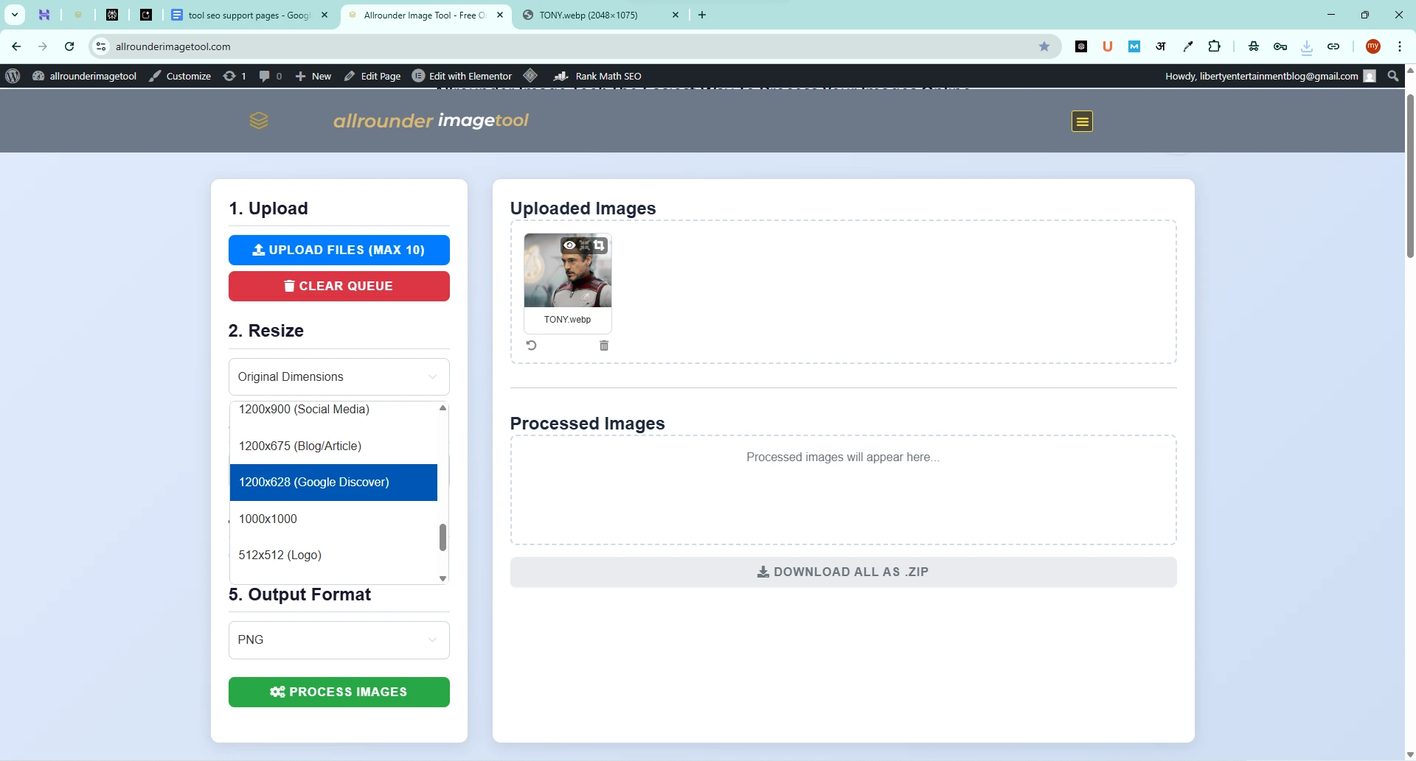
Task: Switch to the TONY.webp browser tab
Action: 599,15
